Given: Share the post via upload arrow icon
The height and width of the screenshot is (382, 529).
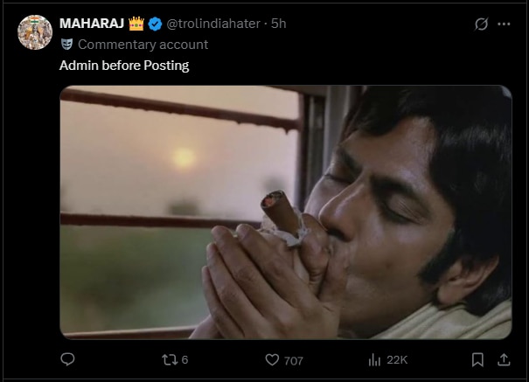Looking at the screenshot, I should click(x=504, y=359).
